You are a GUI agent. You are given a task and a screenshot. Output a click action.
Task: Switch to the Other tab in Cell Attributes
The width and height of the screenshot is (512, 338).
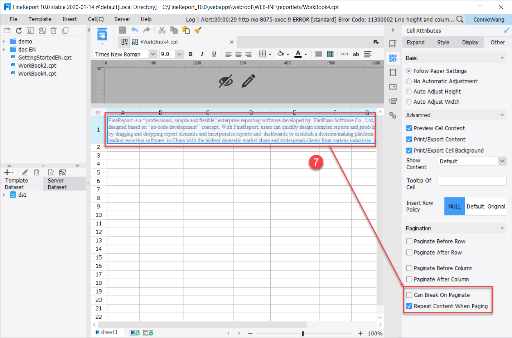[x=498, y=42]
